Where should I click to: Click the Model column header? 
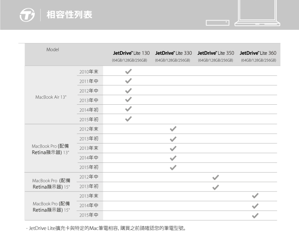53,50
